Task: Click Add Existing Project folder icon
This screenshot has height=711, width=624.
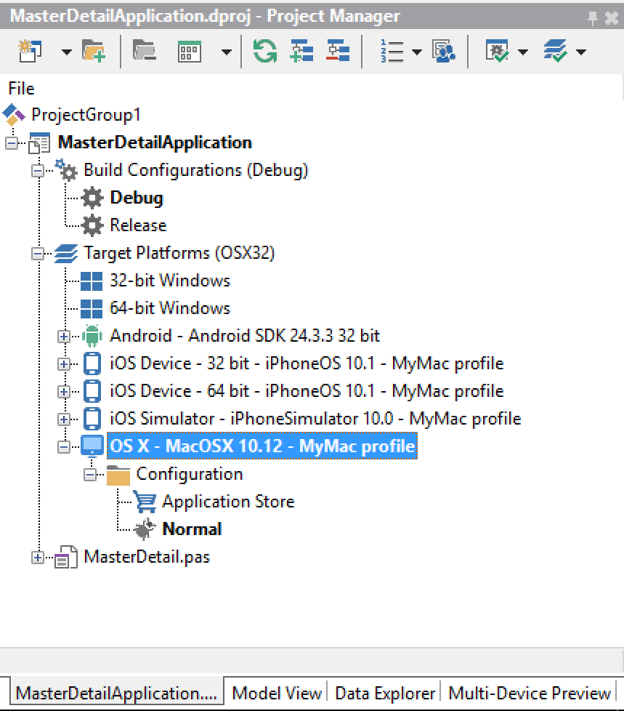Action: click(94, 51)
